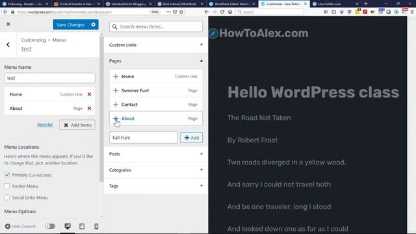Go to browser home page icon
This screenshot has height=234, width=416.
230,12
